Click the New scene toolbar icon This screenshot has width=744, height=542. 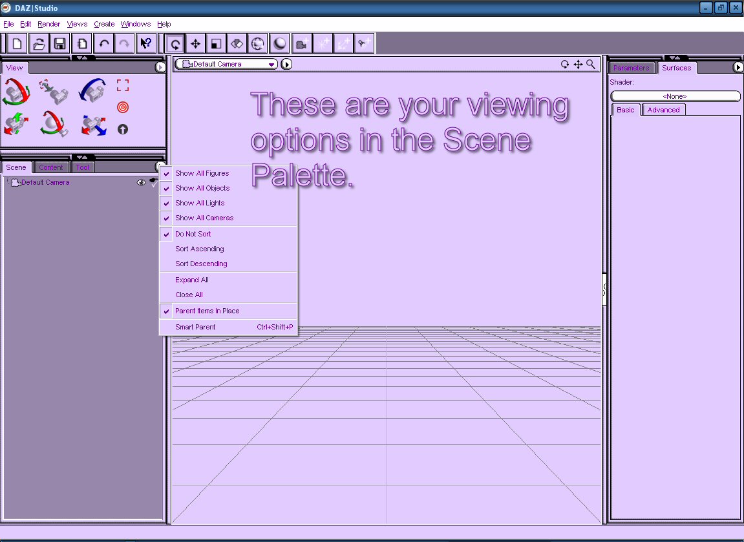[x=17, y=44]
